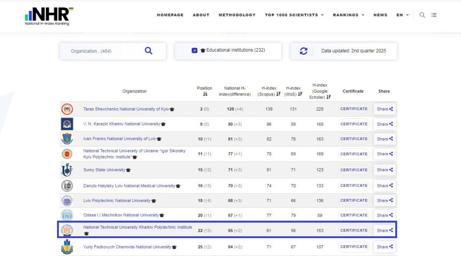Share V. N. Karazin Kharkiv University ranking
This screenshot has height=256, width=461.
click(385, 124)
